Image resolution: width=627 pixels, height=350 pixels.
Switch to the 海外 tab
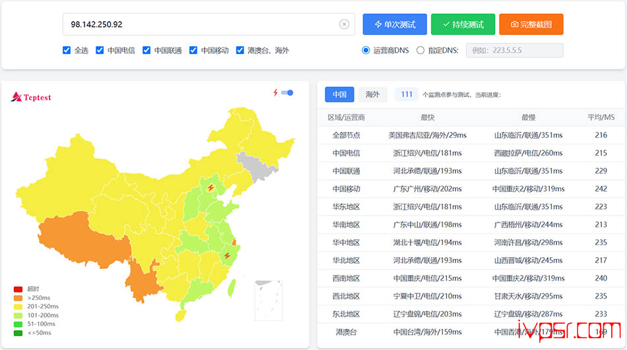click(x=372, y=94)
